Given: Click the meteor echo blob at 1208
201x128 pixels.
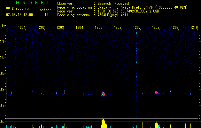Looking at the screenshot, I should click(157, 92).
